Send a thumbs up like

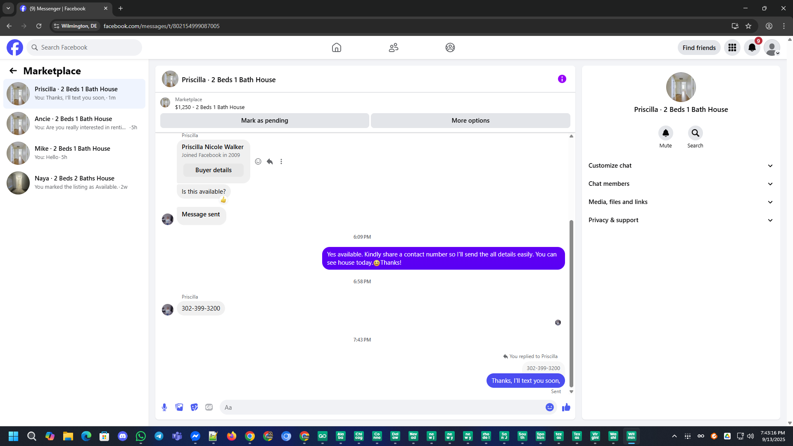coord(566,407)
